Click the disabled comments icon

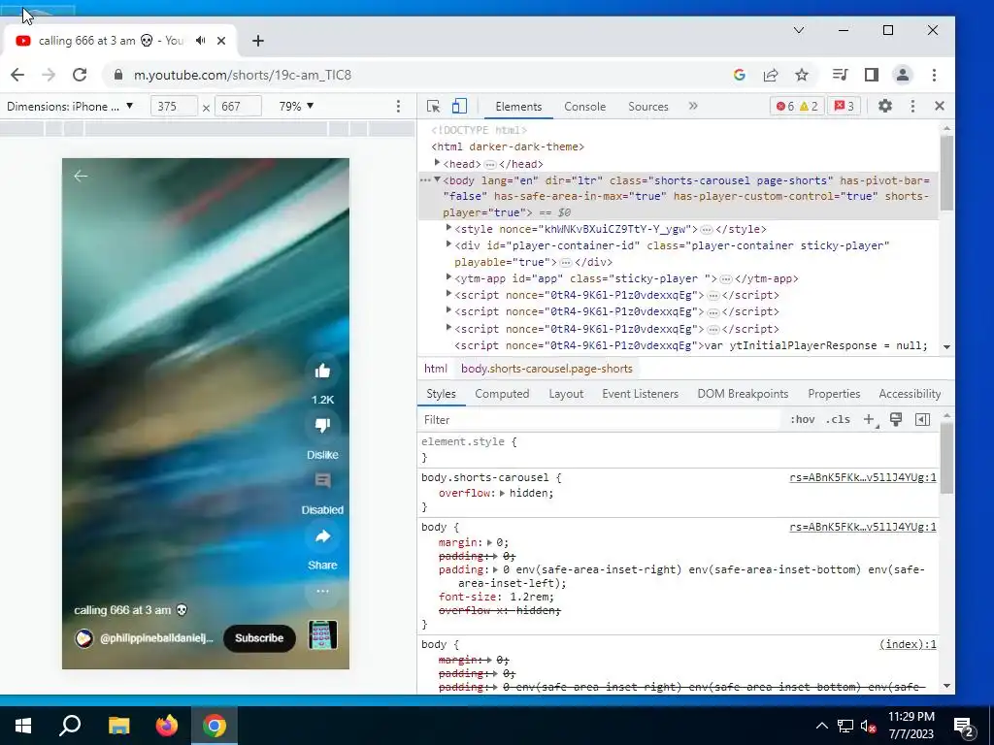click(x=322, y=481)
